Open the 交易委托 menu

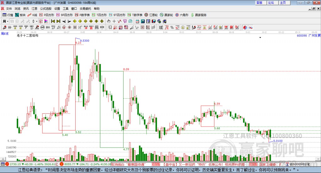85,8
